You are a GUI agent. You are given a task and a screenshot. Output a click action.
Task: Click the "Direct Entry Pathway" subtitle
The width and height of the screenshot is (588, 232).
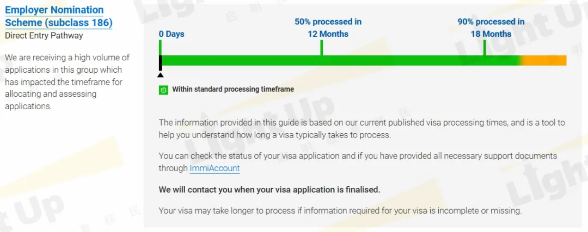coord(44,36)
